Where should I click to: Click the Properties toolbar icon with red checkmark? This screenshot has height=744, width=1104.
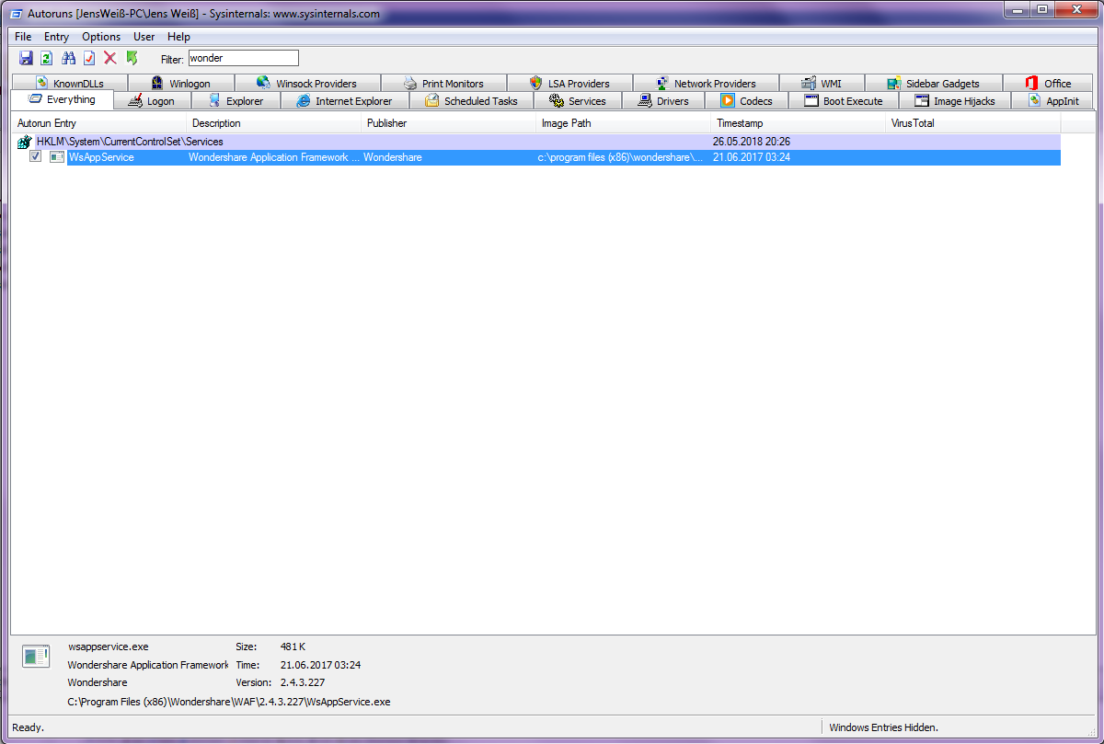[89, 58]
